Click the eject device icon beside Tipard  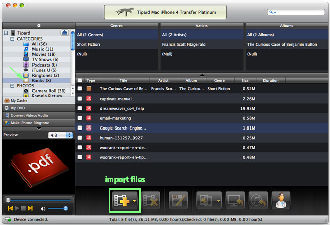(x=64, y=33)
